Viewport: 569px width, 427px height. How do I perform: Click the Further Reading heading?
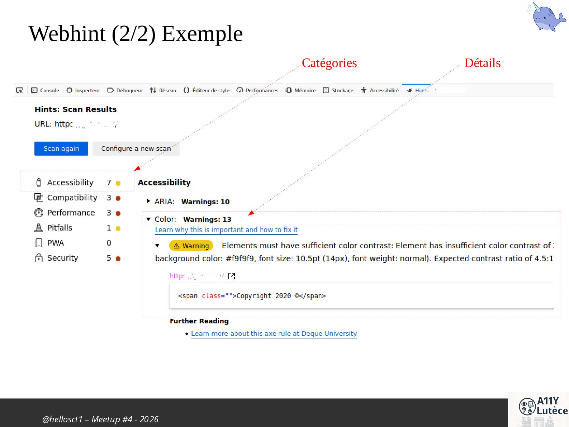pyautogui.click(x=199, y=321)
